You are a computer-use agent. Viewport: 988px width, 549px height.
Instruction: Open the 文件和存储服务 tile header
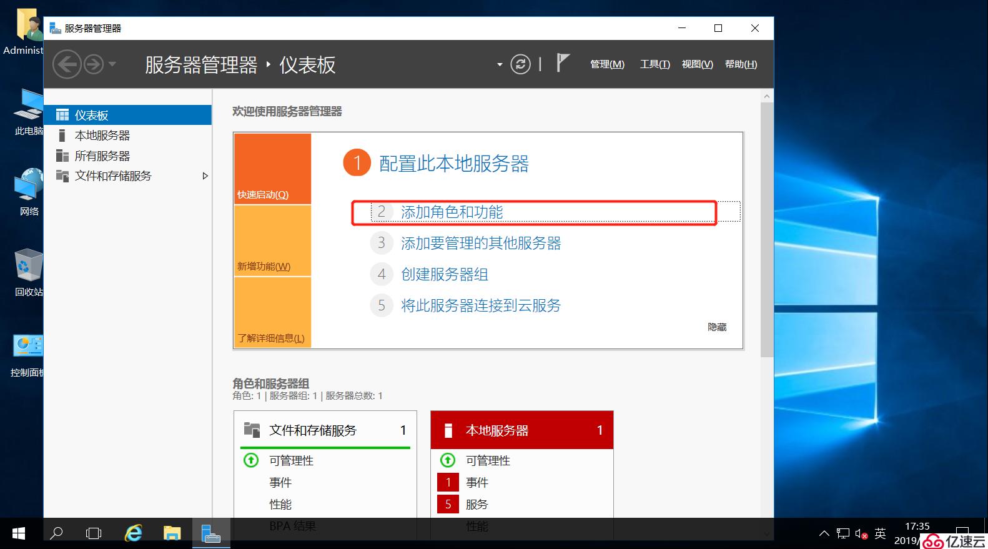[x=325, y=430]
